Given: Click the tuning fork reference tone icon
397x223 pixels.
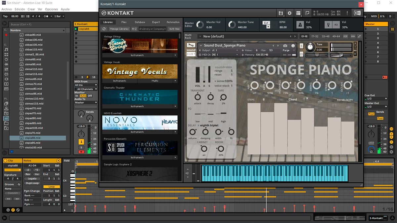Looking at the screenshot, I should pos(329,25).
